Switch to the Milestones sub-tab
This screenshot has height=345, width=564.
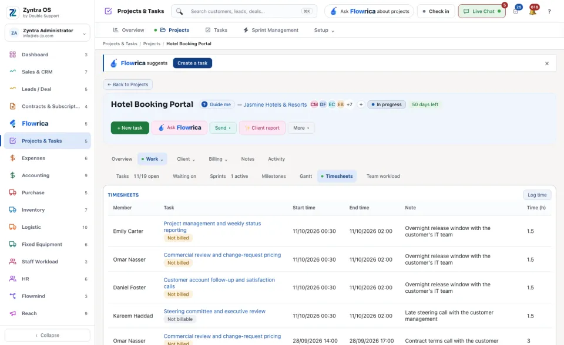pos(274,176)
